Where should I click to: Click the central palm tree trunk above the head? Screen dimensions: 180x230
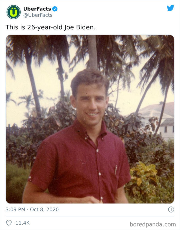click(x=93, y=52)
